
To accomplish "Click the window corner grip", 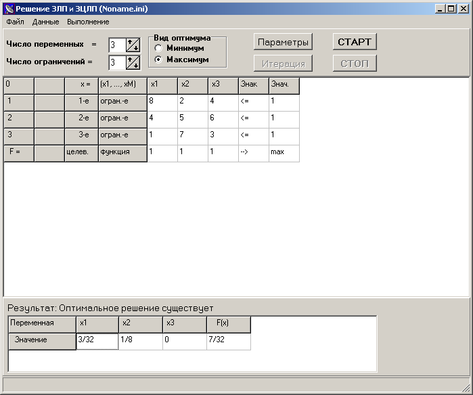I will pyautogui.click(x=466, y=389).
